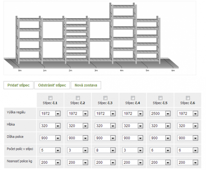
Task: Open shelf count dropdown showing 8
Action: click(x=105, y=150)
